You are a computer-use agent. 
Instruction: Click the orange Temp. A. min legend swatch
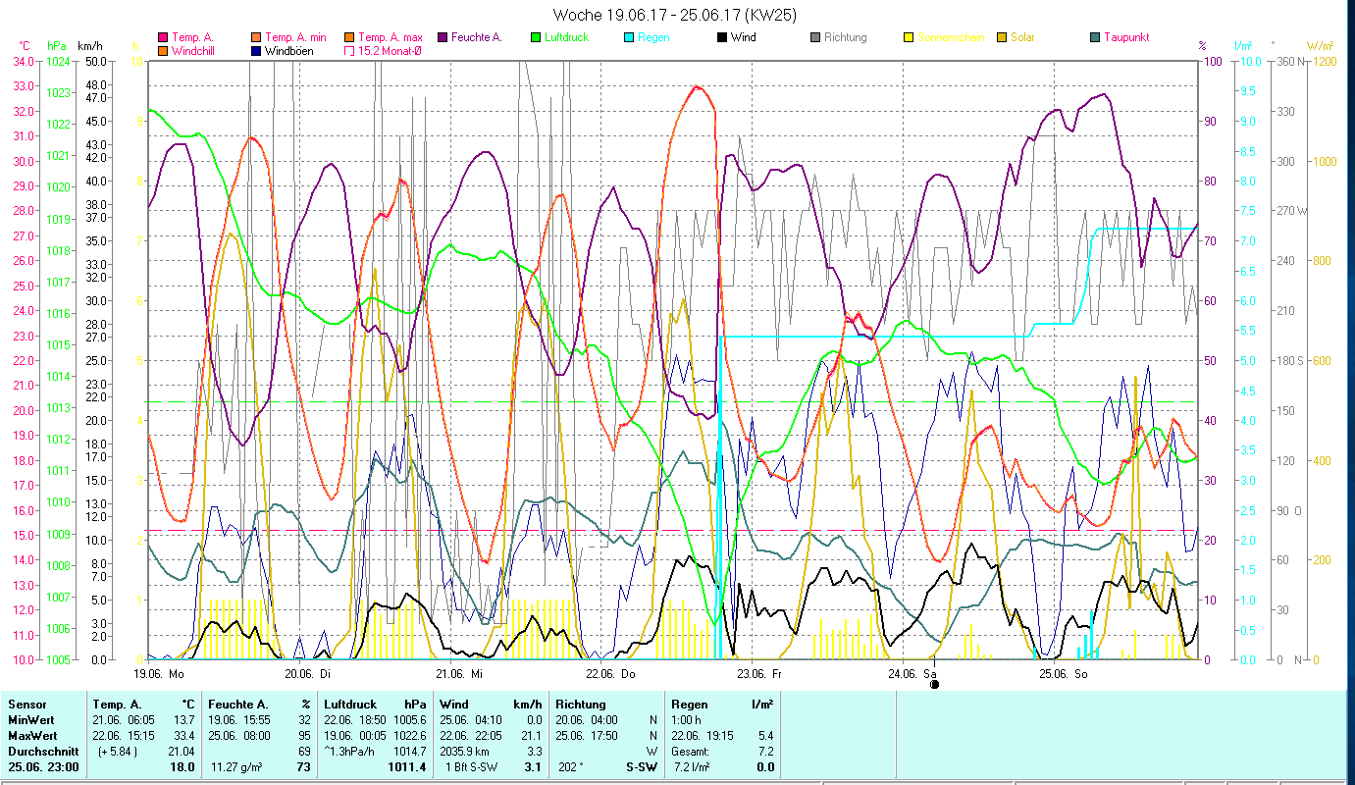point(257,38)
